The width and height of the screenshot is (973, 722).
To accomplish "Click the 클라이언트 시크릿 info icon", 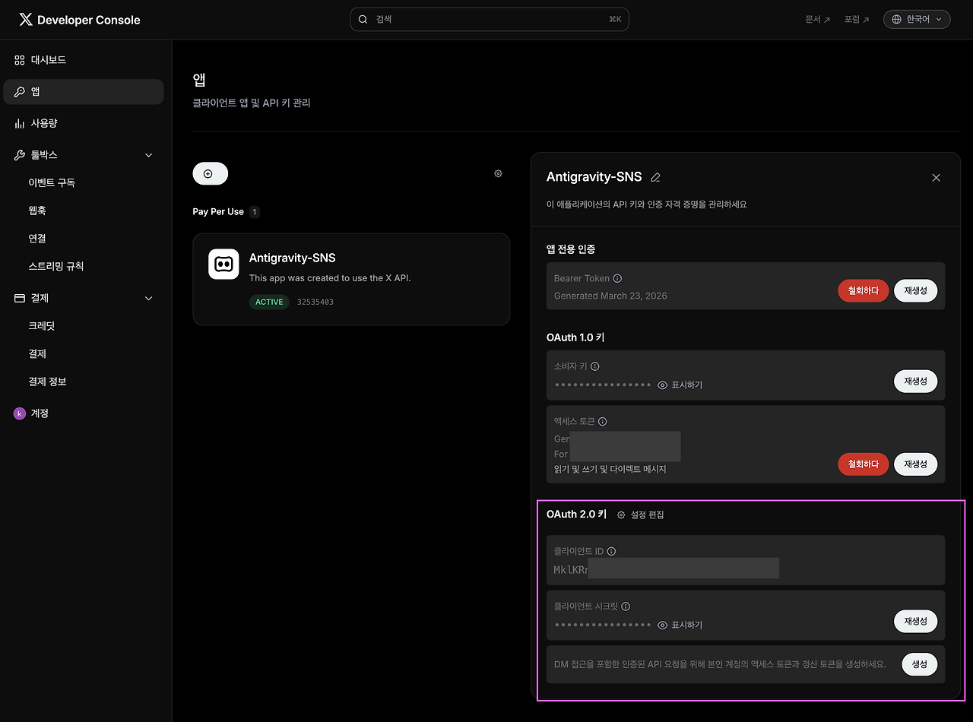I will pos(626,606).
